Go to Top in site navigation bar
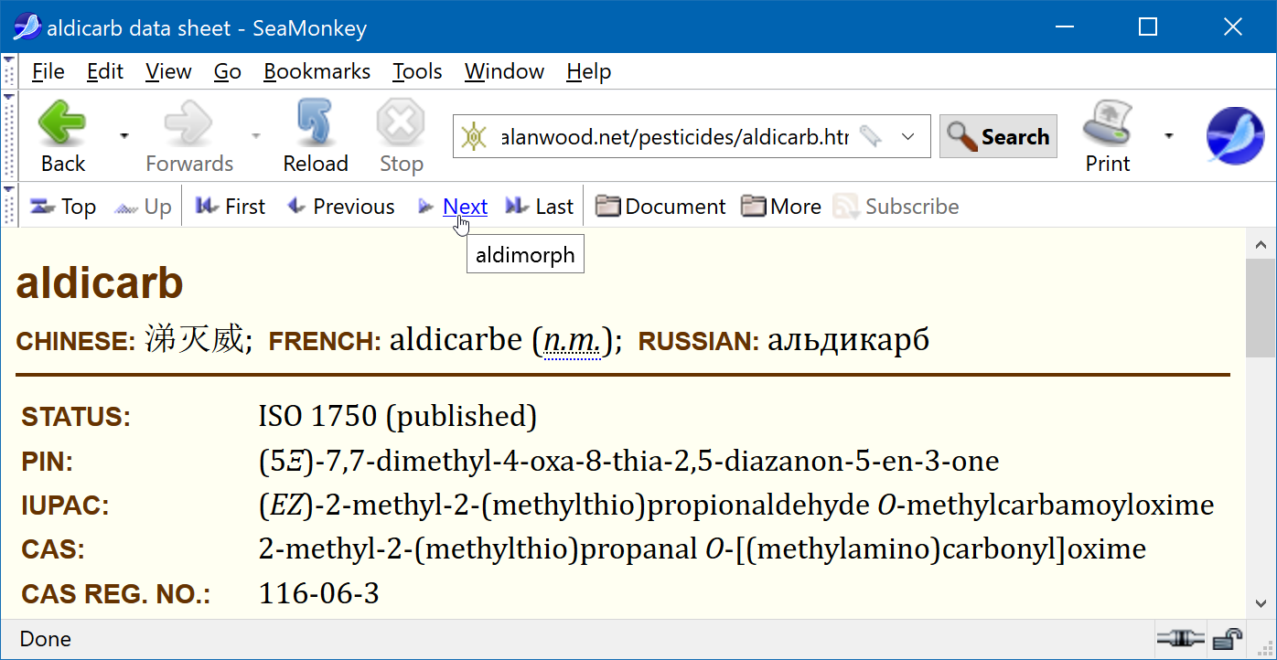 [63, 207]
